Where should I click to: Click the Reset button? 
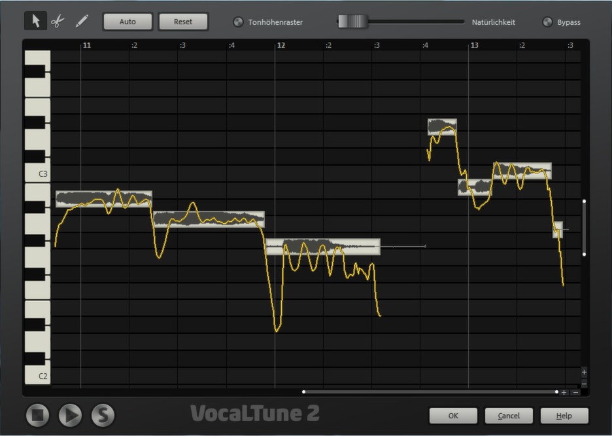183,21
